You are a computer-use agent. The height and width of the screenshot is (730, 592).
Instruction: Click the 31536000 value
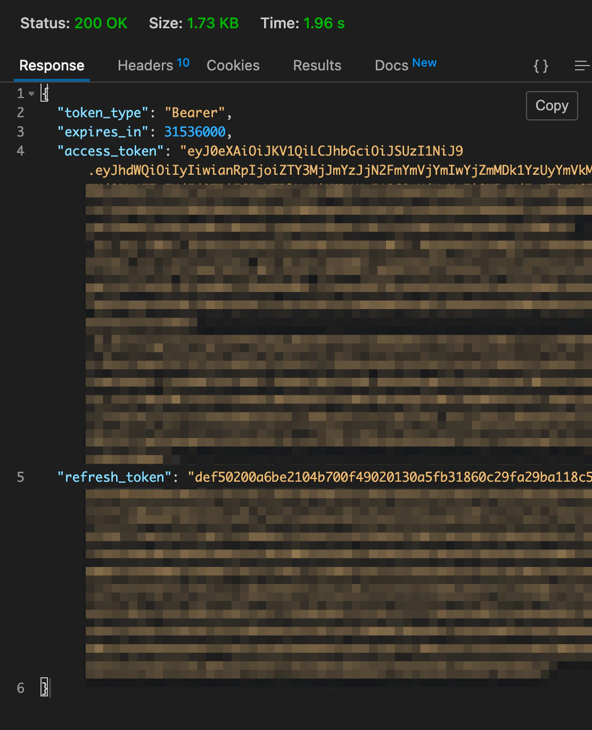coord(195,132)
